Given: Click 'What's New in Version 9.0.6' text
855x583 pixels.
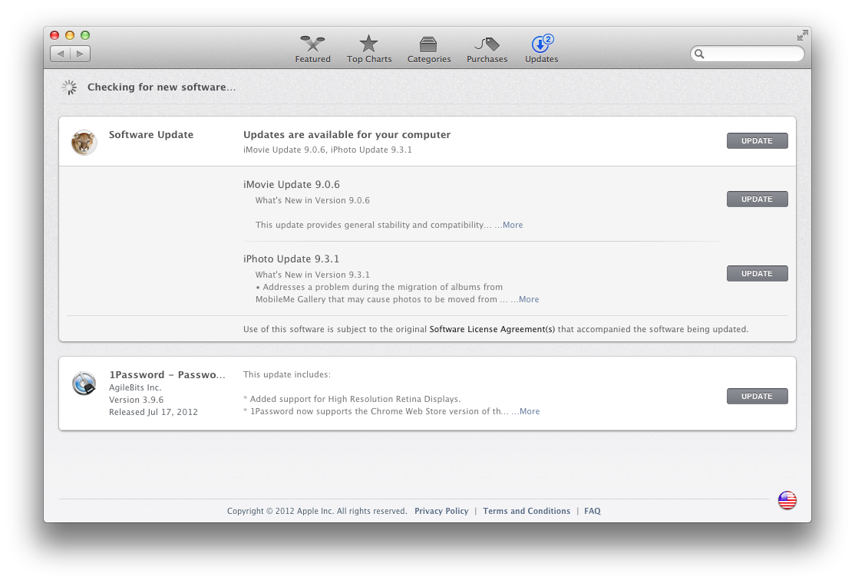Looking at the screenshot, I should click(312, 200).
